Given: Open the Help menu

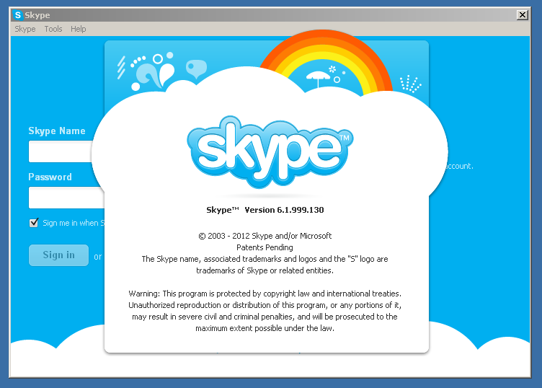Looking at the screenshot, I should point(79,29).
